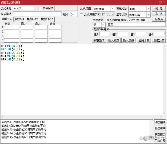Select the 测试结果 side tab
167x144 pixels.
(160, 128)
